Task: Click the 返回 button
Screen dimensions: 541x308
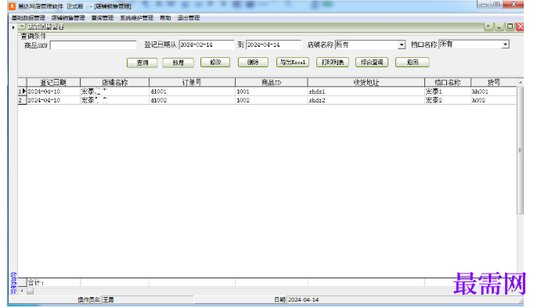Action: [413, 62]
